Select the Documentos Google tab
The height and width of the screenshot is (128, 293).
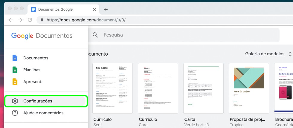tap(63, 10)
